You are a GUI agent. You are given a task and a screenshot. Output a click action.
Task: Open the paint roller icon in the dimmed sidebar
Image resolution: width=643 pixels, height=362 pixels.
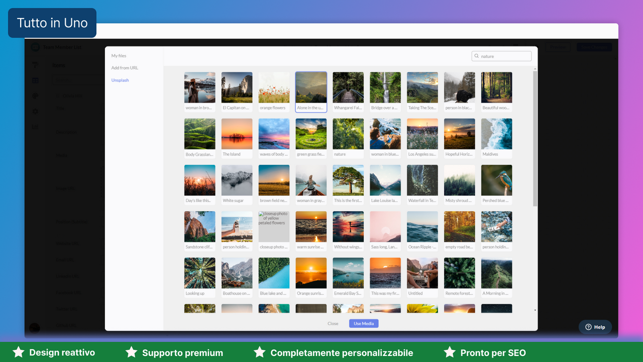(x=35, y=65)
